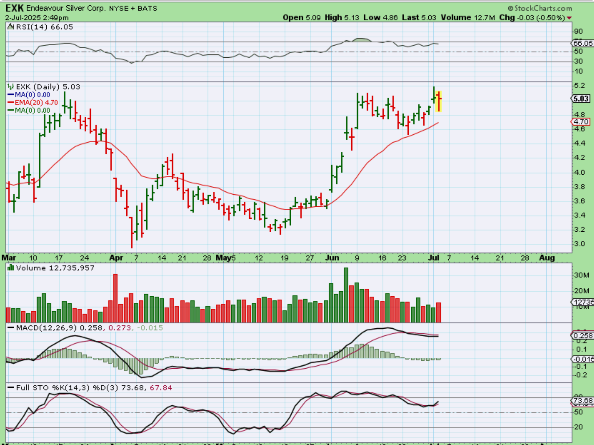Click the RSI(14) indicator area icon
This screenshot has height=445, width=594.
point(11,27)
